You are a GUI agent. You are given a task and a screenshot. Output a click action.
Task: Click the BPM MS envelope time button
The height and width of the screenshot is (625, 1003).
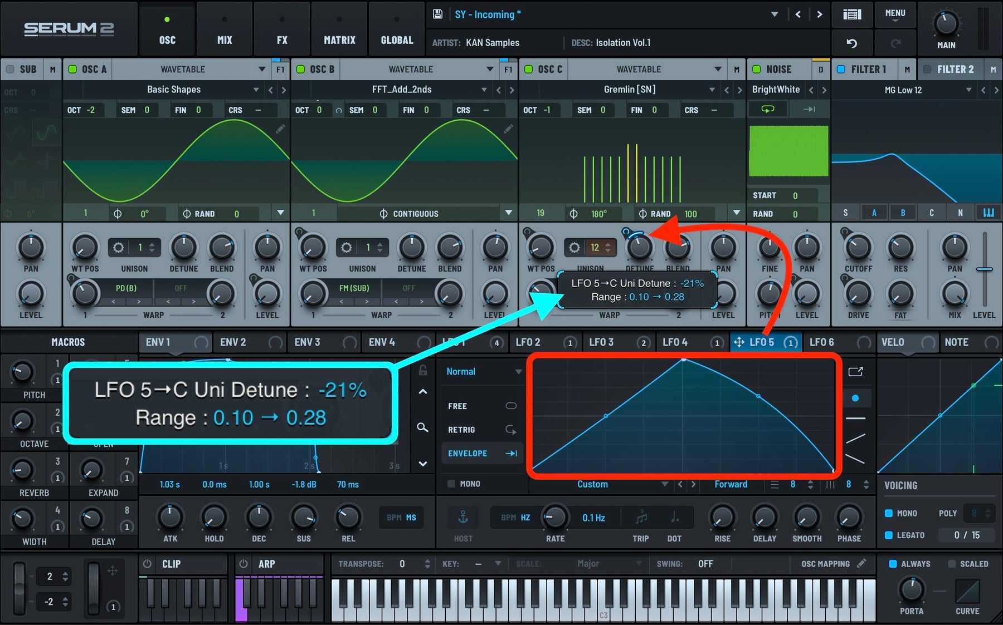tap(401, 518)
